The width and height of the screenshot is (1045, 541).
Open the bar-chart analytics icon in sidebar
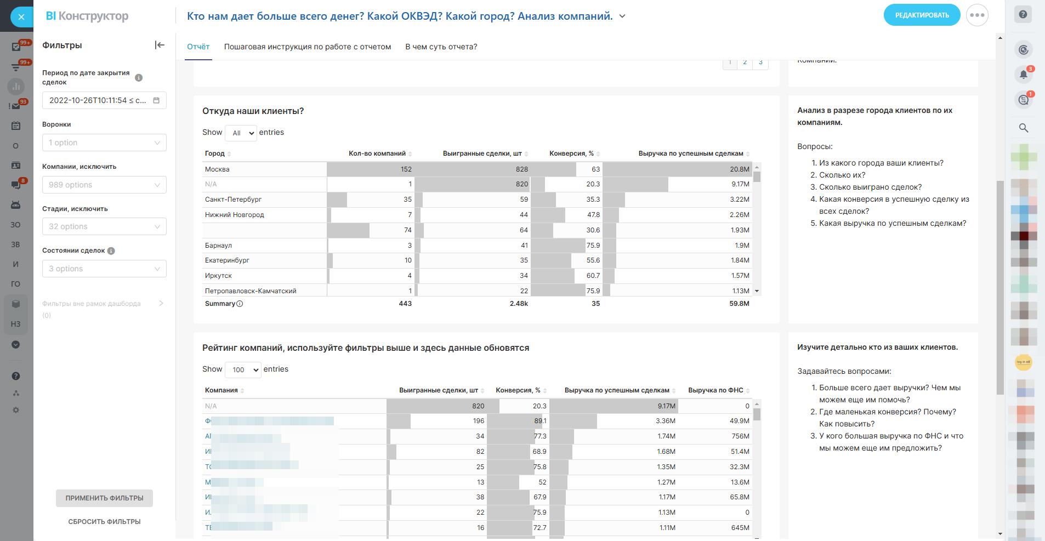click(x=16, y=86)
